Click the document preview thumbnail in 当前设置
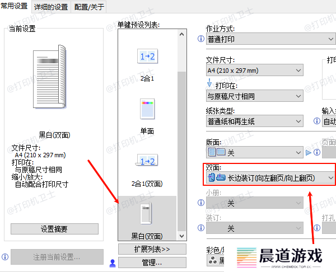 coord(49,77)
